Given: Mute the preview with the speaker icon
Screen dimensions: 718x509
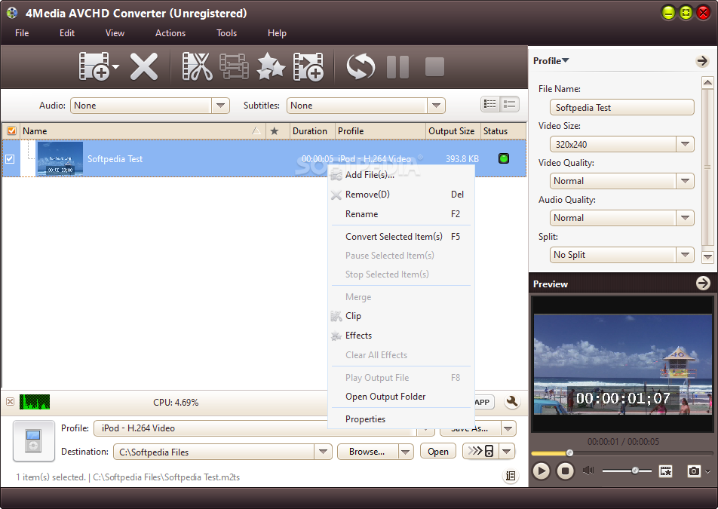Looking at the screenshot, I should (588, 470).
